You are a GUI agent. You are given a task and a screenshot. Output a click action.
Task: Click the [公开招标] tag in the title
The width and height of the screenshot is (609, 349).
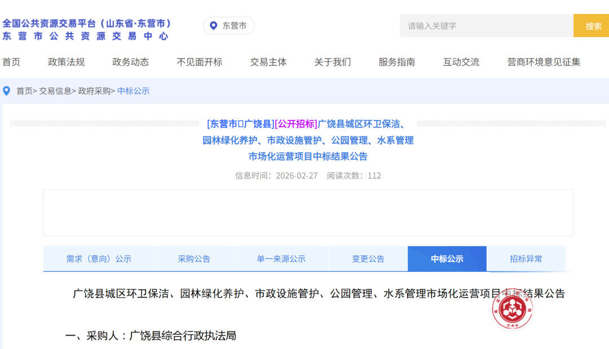pyautogui.click(x=296, y=124)
